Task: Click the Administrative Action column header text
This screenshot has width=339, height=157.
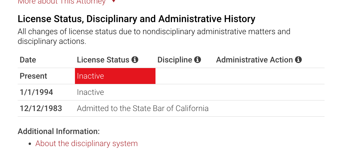Action: [254, 60]
